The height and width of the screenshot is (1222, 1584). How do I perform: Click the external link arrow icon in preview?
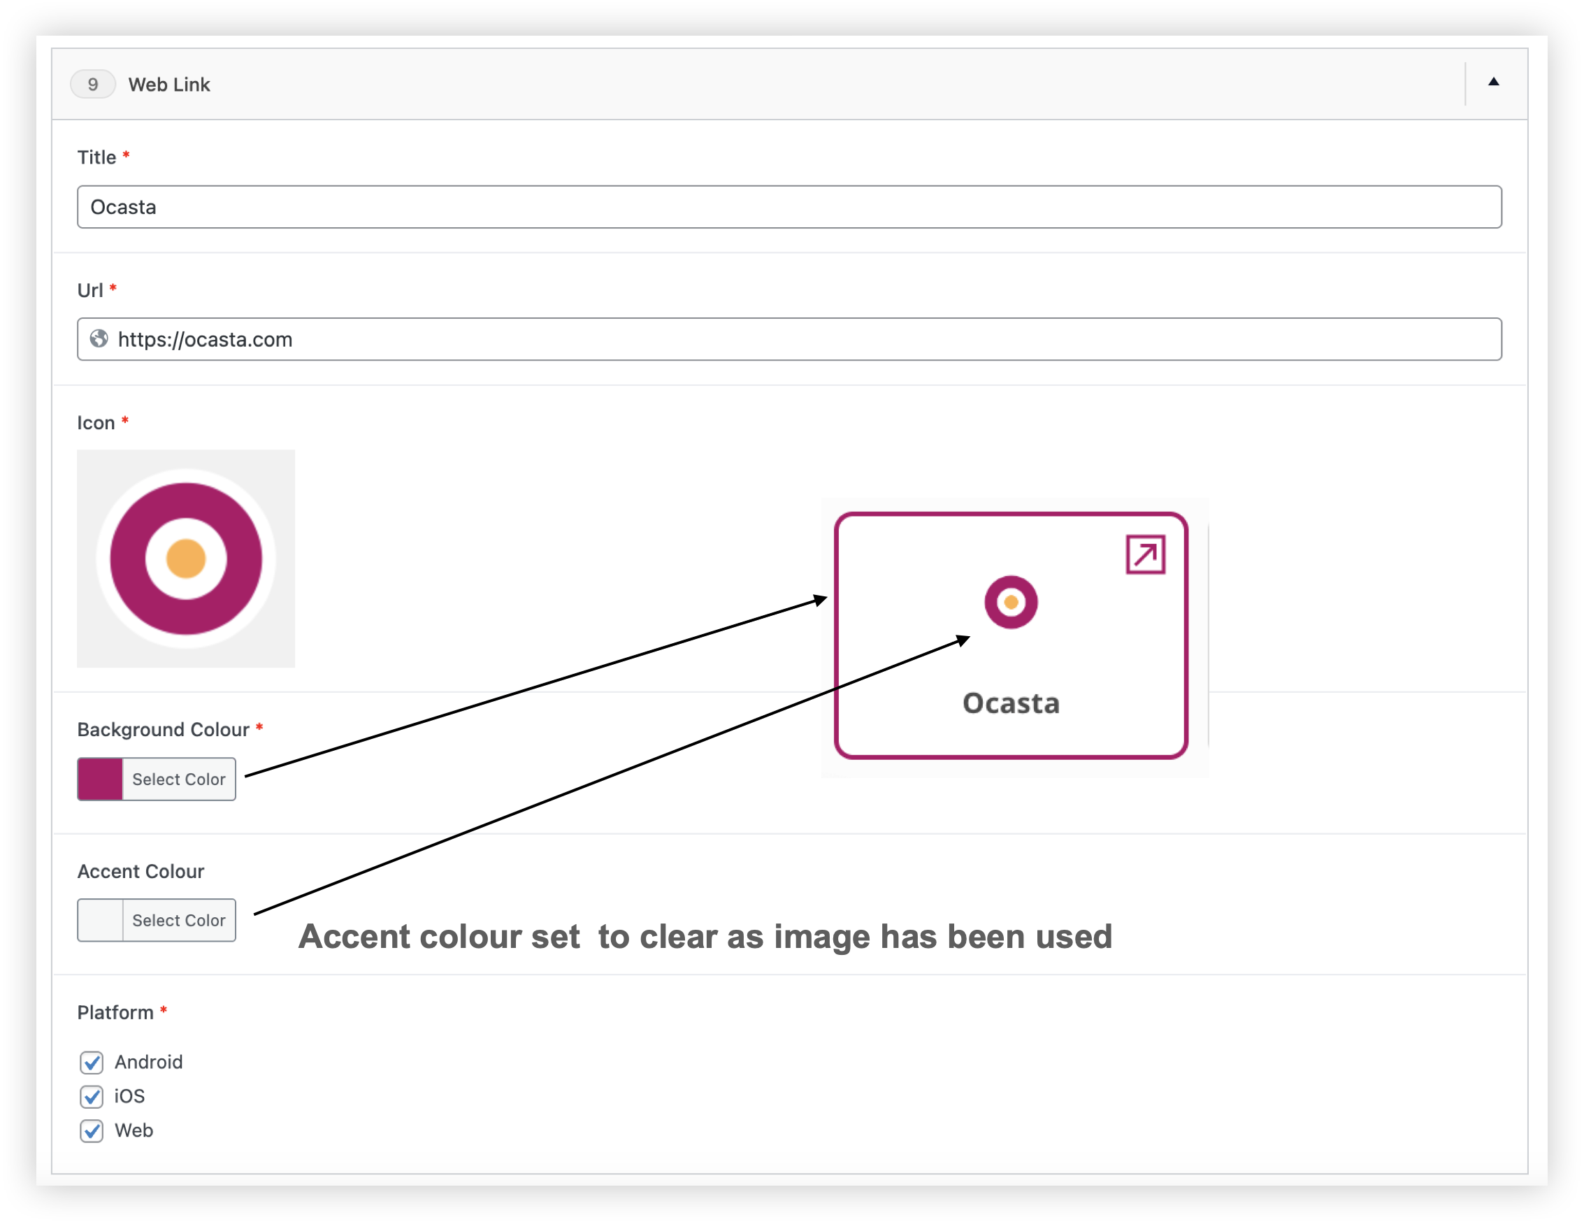tap(1145, 555)
